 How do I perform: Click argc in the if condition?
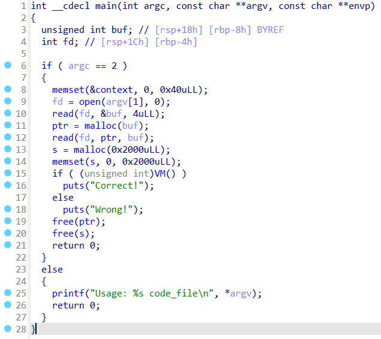[x=79, y=66]
